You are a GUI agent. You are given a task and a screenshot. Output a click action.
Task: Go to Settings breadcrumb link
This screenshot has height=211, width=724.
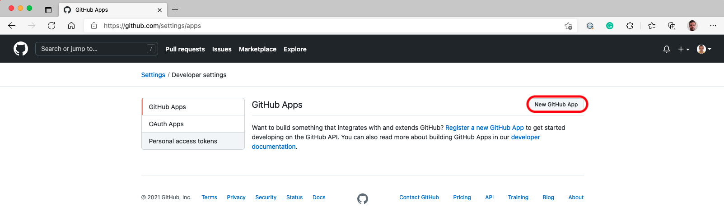tap(153, 75)
